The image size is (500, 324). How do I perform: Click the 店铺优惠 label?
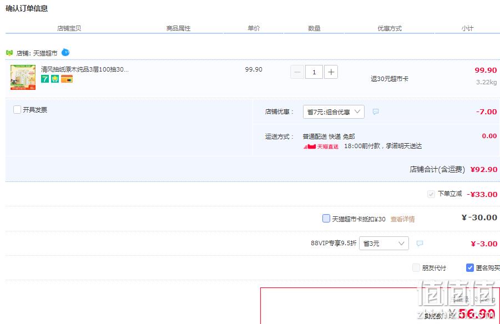(x=279, y=112)
